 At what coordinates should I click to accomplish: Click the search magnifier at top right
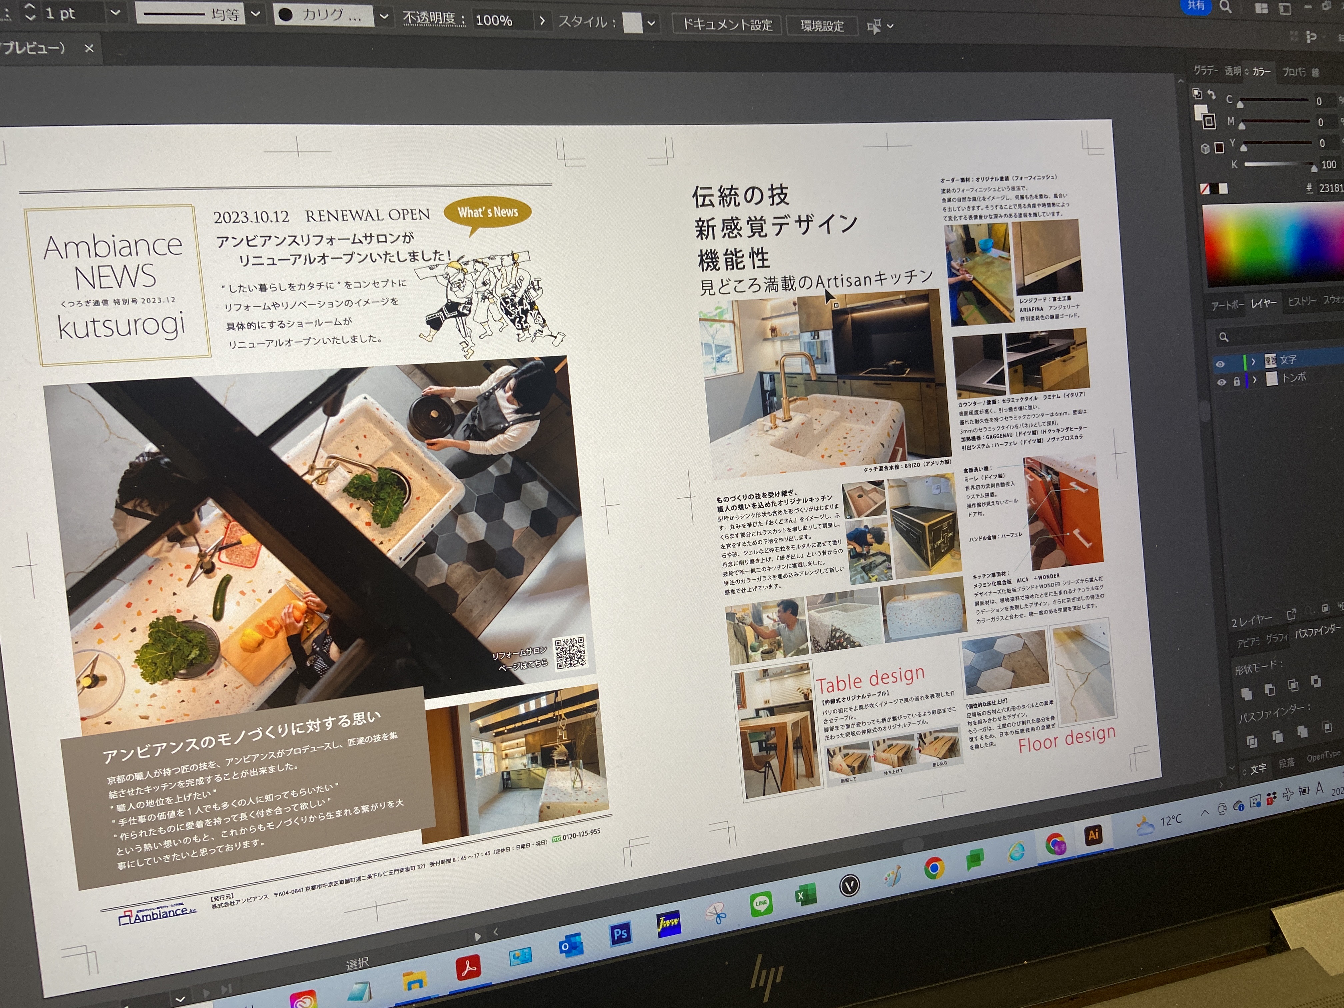(1226, 7)
